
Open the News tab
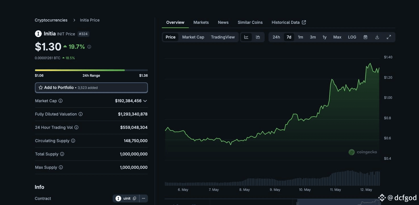[223, 22]
